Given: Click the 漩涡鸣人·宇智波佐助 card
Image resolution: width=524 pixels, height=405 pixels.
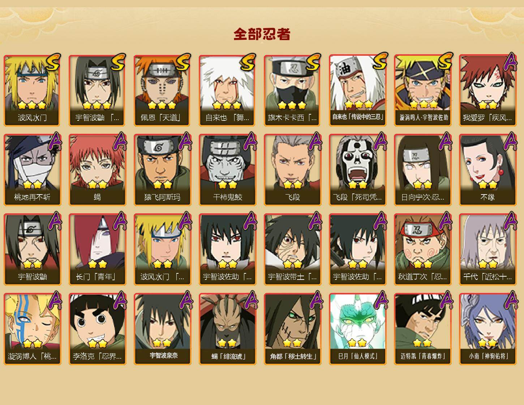Looking at the screenshot, I should 423,90.
